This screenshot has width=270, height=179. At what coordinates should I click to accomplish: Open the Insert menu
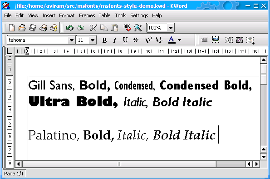[49, 15]
